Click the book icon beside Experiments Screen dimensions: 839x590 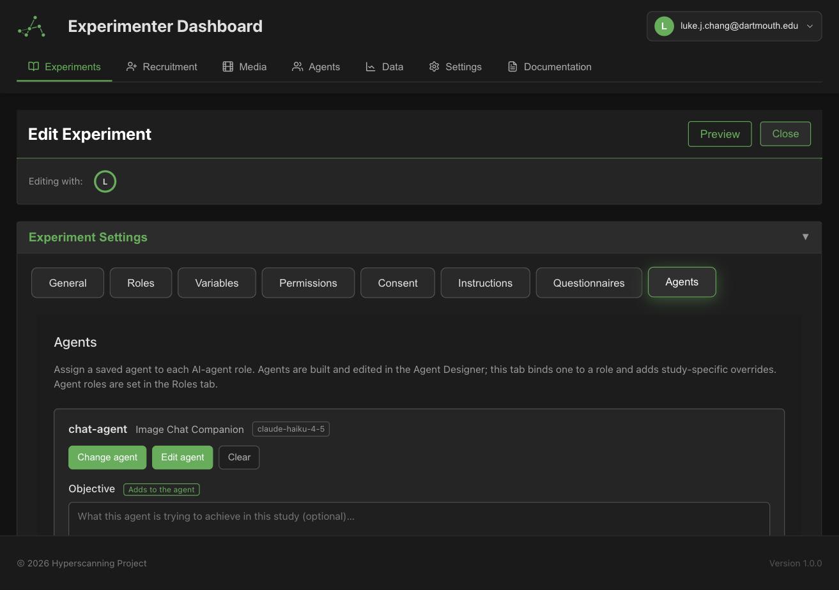(x=34, y=66)
